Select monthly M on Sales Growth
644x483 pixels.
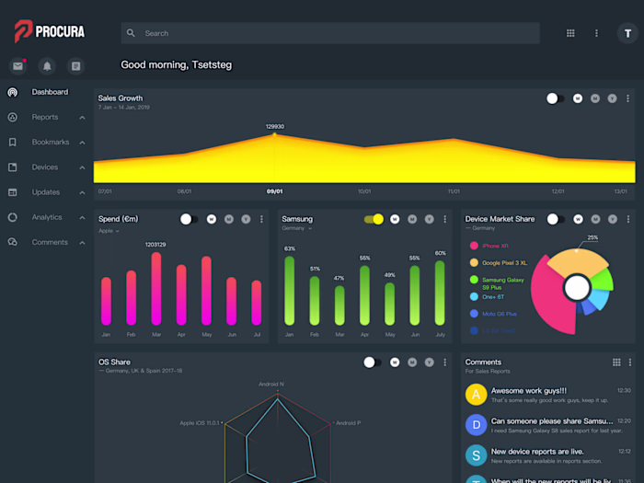pyautogui.click(x=594, y=98)
